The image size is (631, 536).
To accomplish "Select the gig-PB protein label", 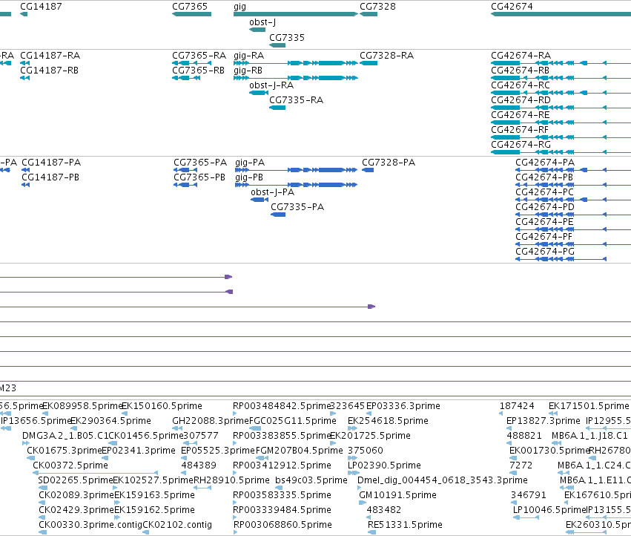I will click(249, 177).
